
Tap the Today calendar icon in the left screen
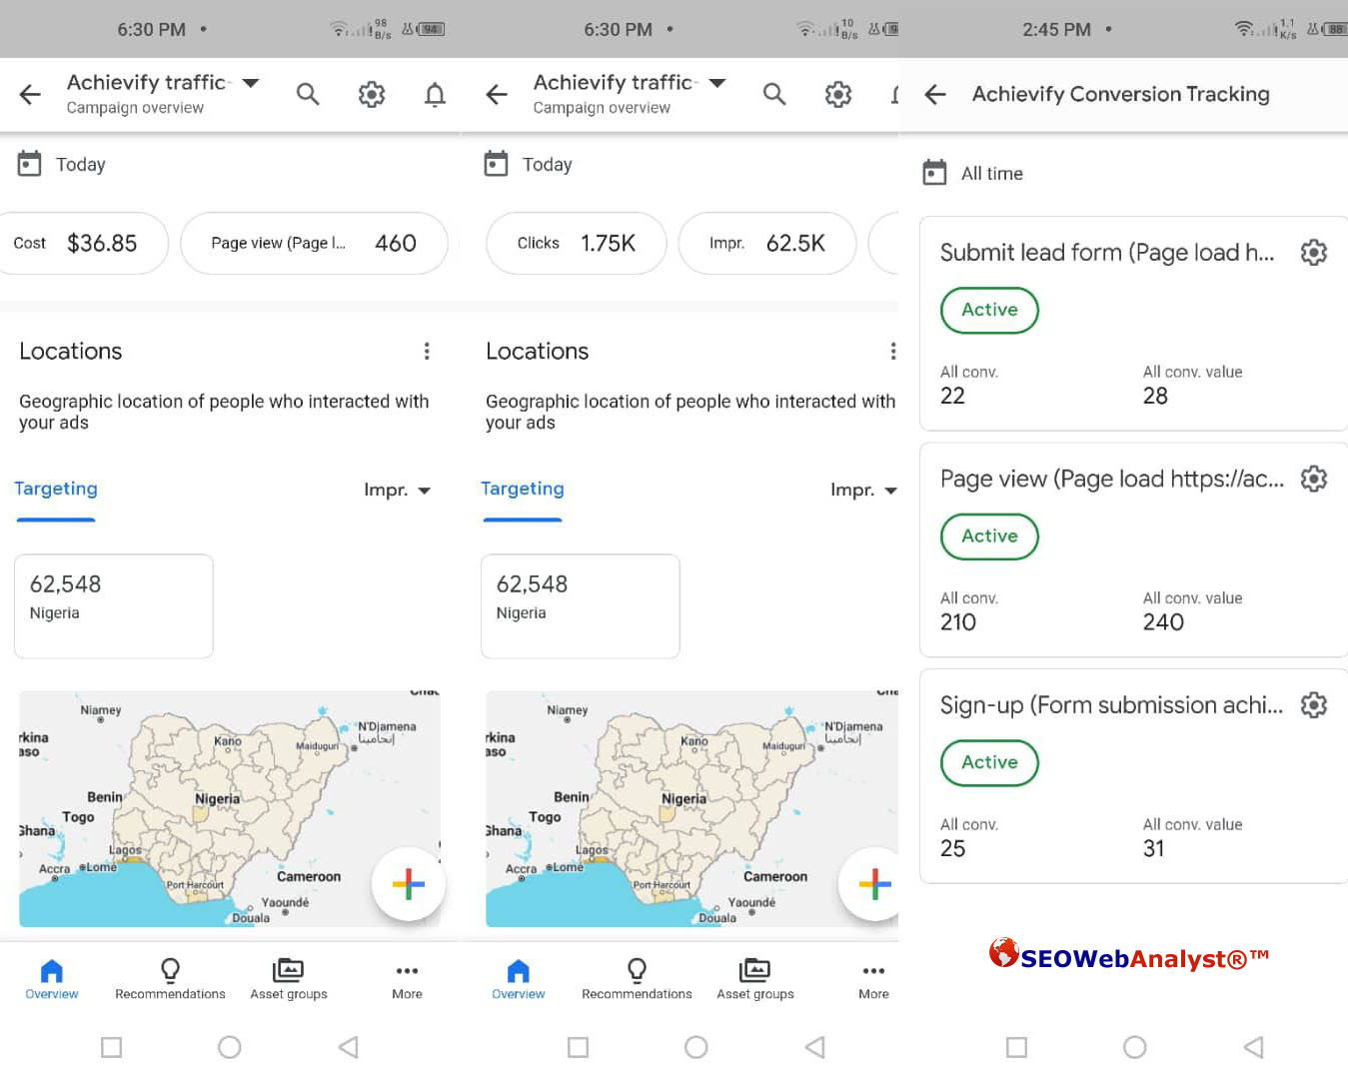[x=30, y=164]
